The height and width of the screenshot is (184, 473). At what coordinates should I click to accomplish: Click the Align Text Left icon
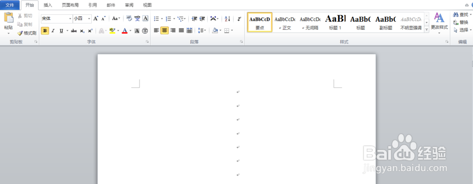(x=156, y=30)
